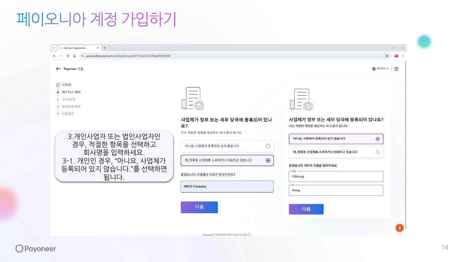This screenshot has height=262, width=466.
Task: Click the browser back arrow
Action: point(55,56)
